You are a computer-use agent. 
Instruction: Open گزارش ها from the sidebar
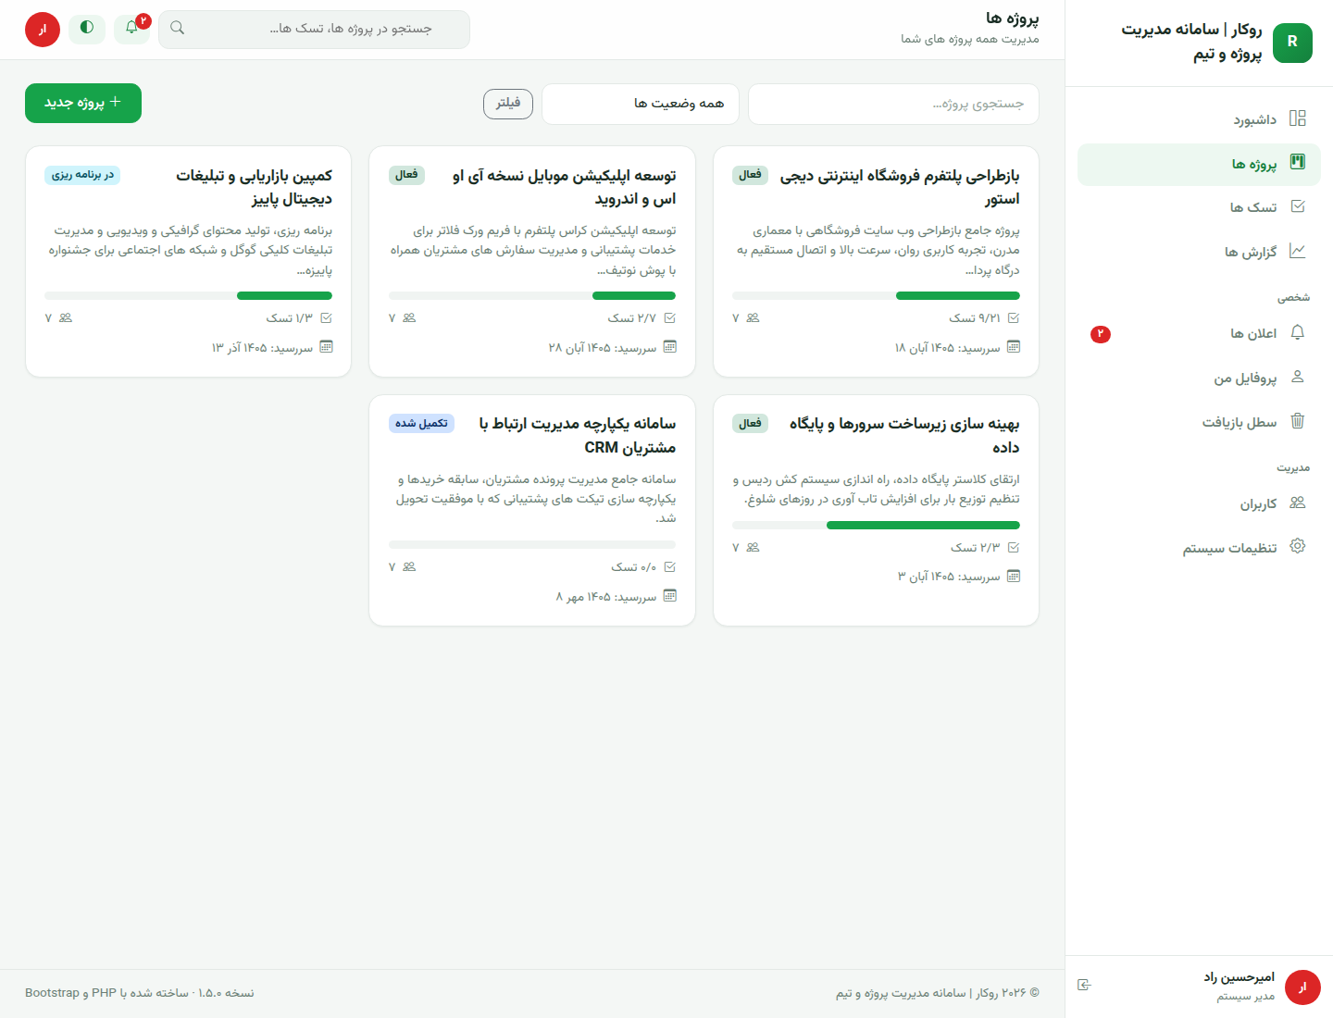tap(1199, 252)
